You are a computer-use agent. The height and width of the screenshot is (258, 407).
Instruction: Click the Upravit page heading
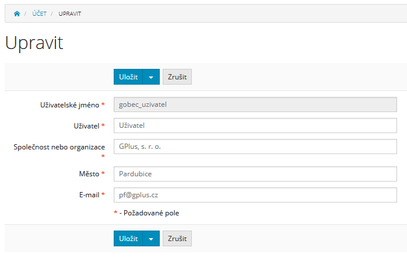(34, 43)
